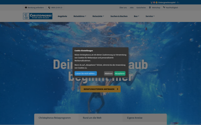Open the Gutscheine link
The width and height of the screenshot is (201, 125).
point(141,8)
